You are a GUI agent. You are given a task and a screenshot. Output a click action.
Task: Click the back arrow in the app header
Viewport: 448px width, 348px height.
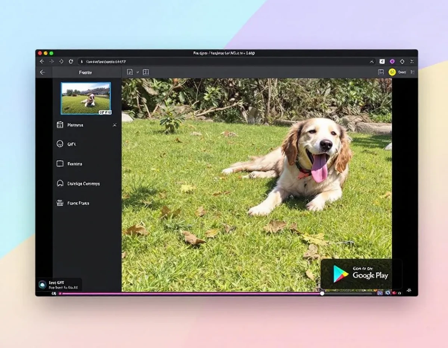[43, 72]
